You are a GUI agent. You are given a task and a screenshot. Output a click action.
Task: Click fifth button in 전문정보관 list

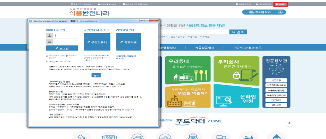[276, 100]
